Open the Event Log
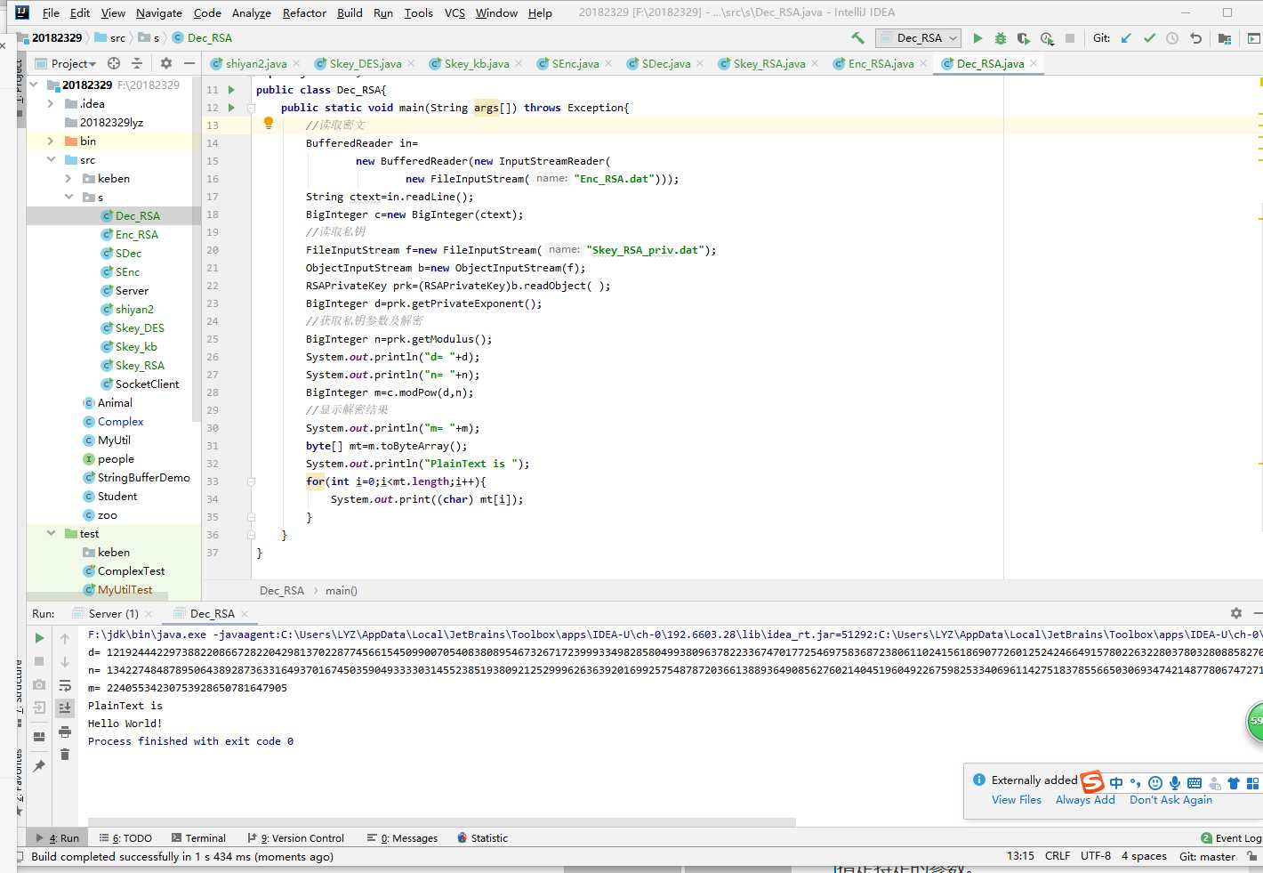 tap(1231, 838)
